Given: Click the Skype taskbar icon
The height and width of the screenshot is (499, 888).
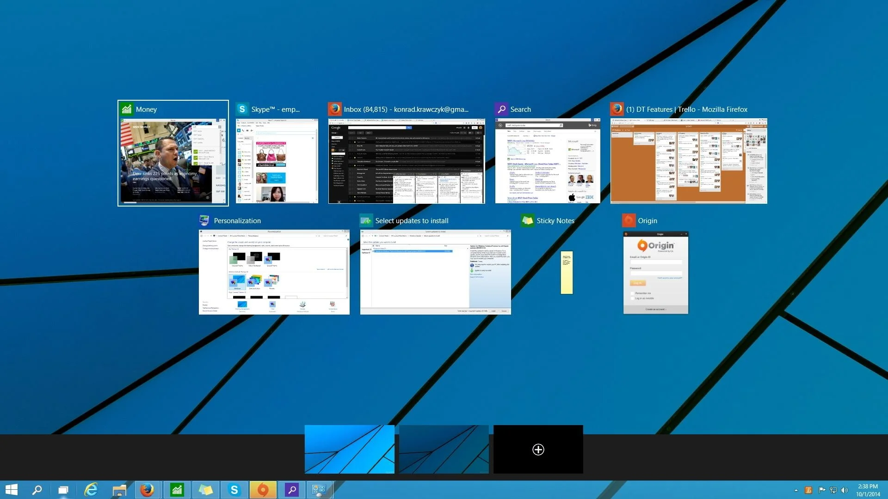Looking at the screenshot, I should tap(234, 490).
